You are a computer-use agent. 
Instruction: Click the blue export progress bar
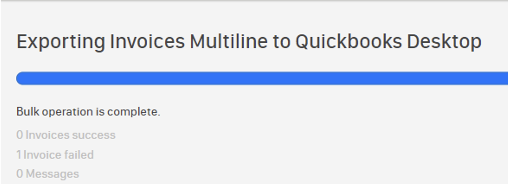(261, 78)
